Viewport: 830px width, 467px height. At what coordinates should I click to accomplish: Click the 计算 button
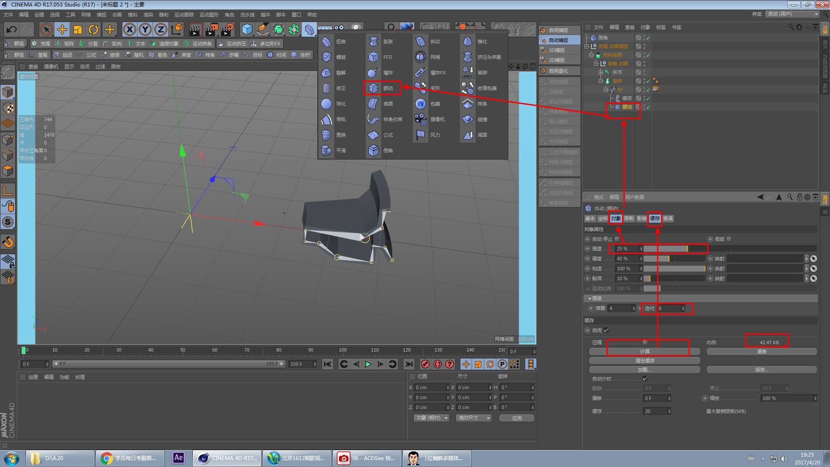click(x=645, y=352)
